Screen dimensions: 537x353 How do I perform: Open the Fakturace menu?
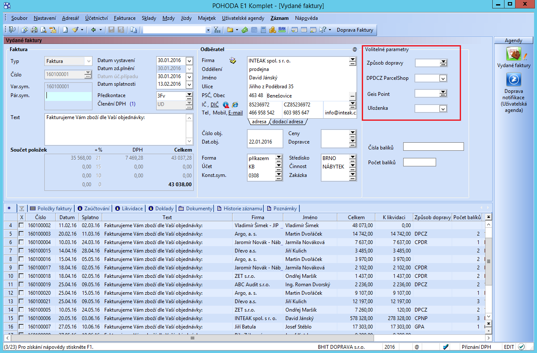125,18
